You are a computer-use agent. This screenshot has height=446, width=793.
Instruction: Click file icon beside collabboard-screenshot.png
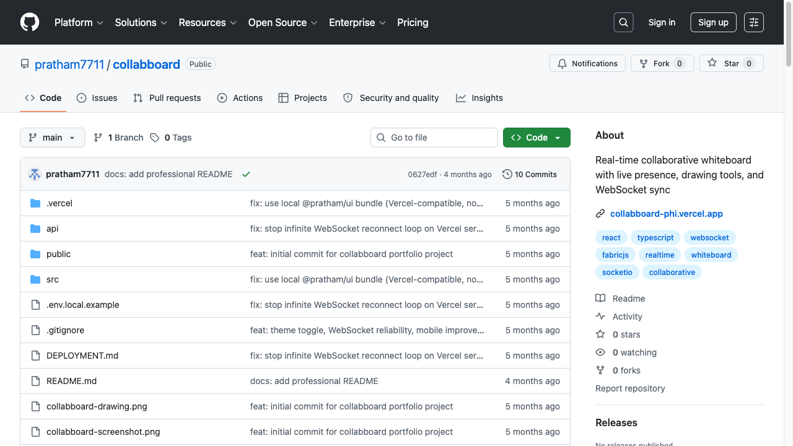(x=35, y=432)
